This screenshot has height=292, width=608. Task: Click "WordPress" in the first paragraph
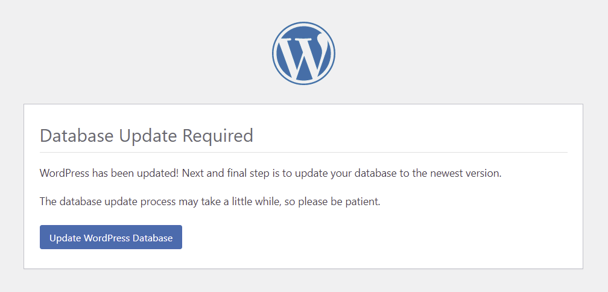coord(65,173)
